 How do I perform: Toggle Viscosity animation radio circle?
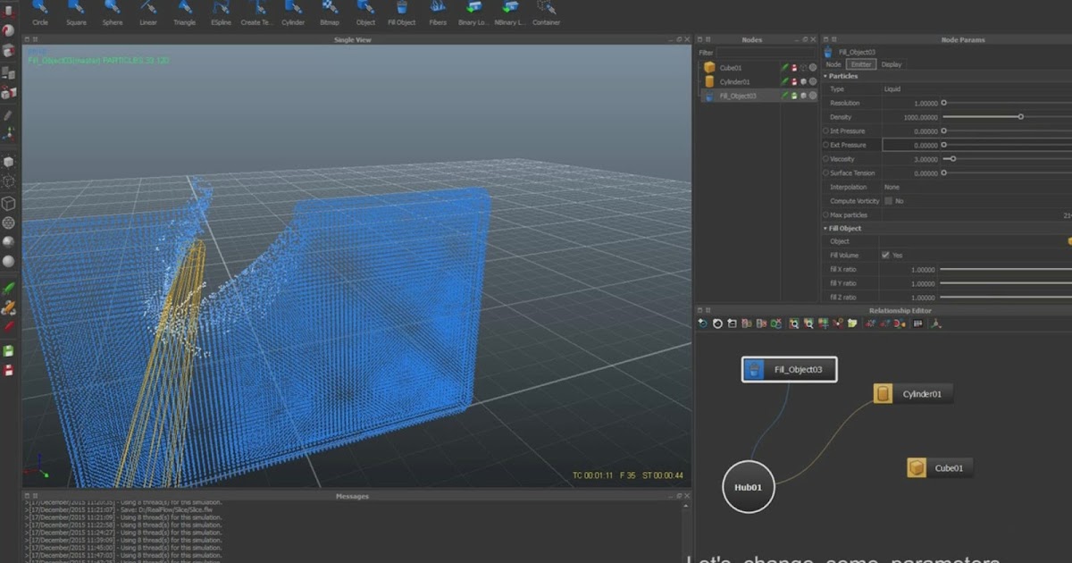[826, 159]
